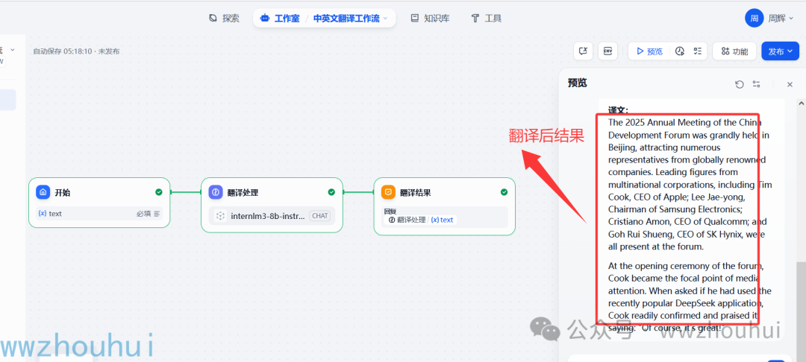The image size is (806, 362).
Task: Select the 翻译结果 answer node title
Action: pyautogui.click(x=416, y=193)
